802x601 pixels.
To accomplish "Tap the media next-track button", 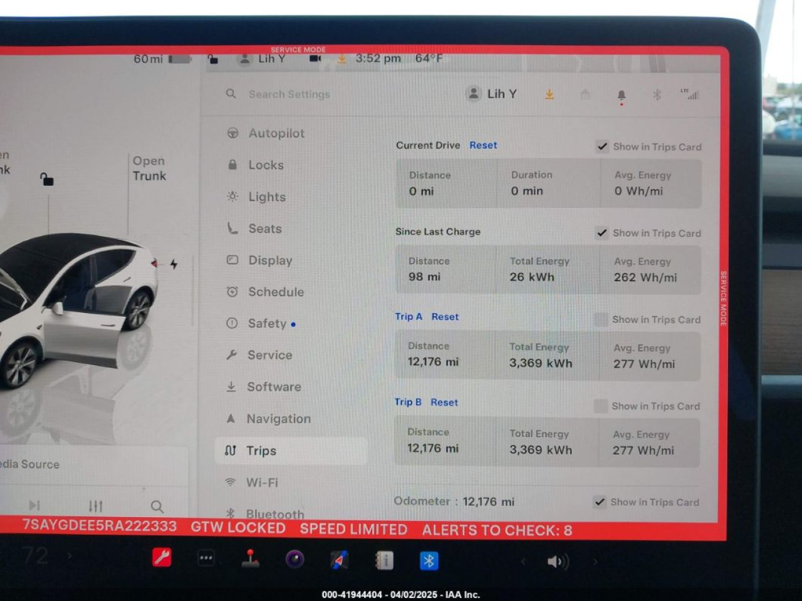I will click(34, 505).
